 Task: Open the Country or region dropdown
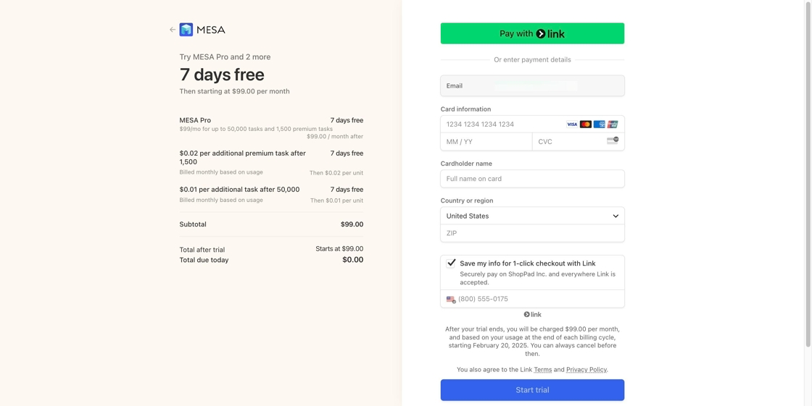click(532, 216)
